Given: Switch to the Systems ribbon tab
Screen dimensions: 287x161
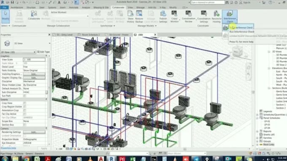Looking at the screenshot, I should 52,8.
